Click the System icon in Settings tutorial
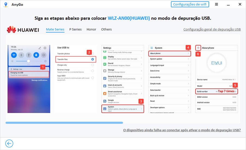This screenshot has height=150, width=246. tap(105, 109)
